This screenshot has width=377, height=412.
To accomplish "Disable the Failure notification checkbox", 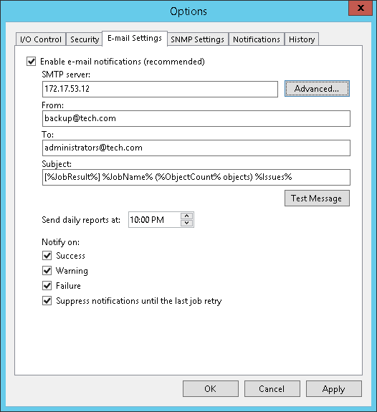I will tap(47, 286).
